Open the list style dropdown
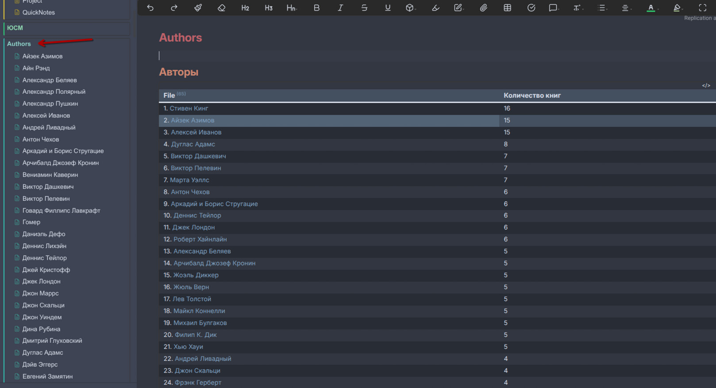The height and width of the screenshot is (388, 716). click(x=602, y=8)
